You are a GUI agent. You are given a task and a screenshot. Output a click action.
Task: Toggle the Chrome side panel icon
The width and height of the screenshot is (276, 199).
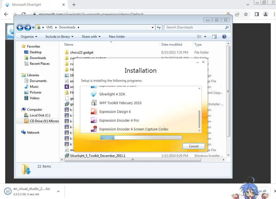[x=257, y=14]
